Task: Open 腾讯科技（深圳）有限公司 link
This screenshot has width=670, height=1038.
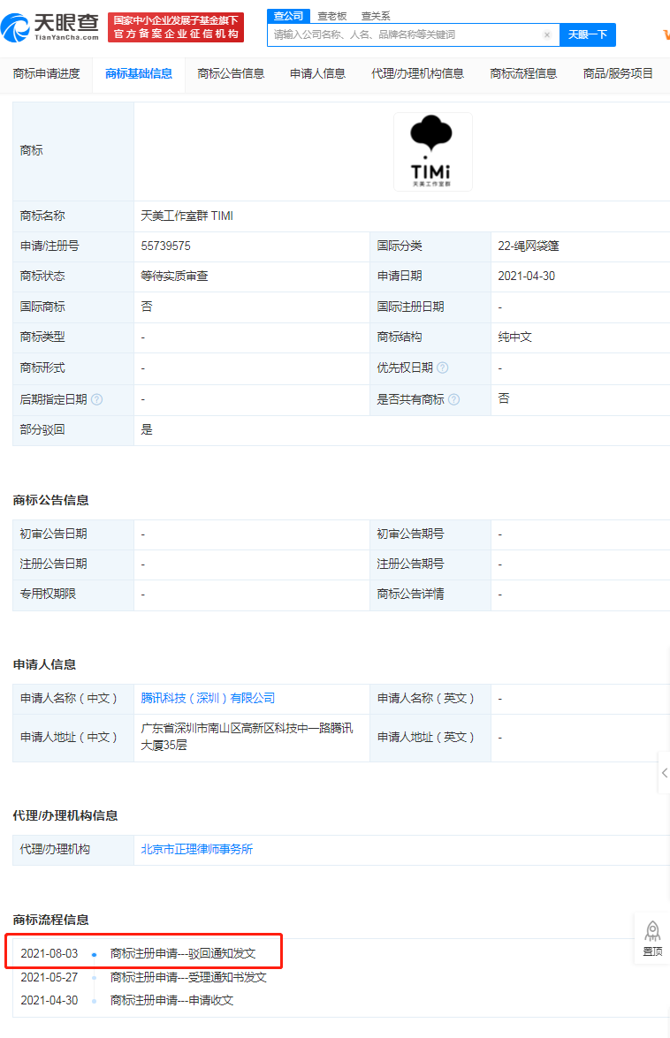Action: tap(208, 699)
